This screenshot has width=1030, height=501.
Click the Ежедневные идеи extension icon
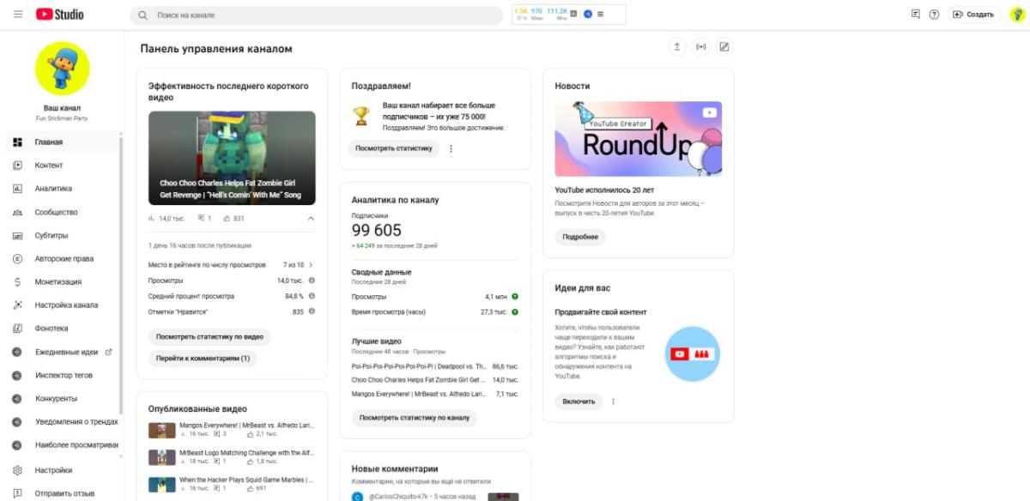(x=17, y=352)
